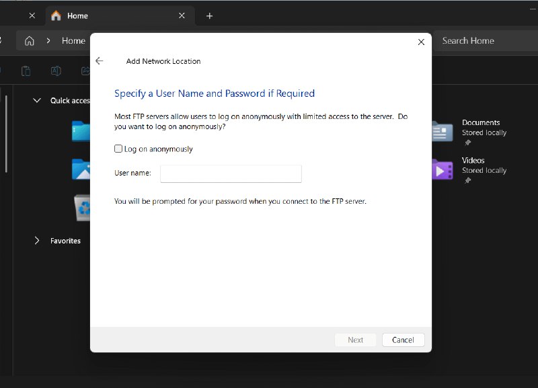Click the pin icon under Documents

point(467,143)
